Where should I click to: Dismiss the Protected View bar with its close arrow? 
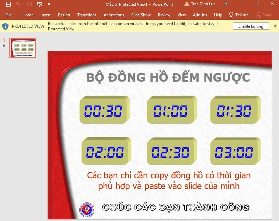(275, 26)
